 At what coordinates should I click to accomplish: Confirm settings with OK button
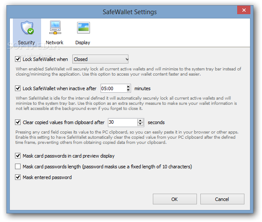pos(175,199)
